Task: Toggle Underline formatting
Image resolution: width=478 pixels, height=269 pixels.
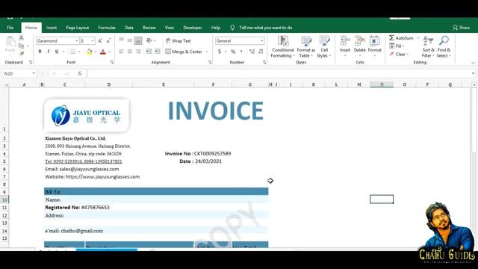Action: (x=57, y=52)
